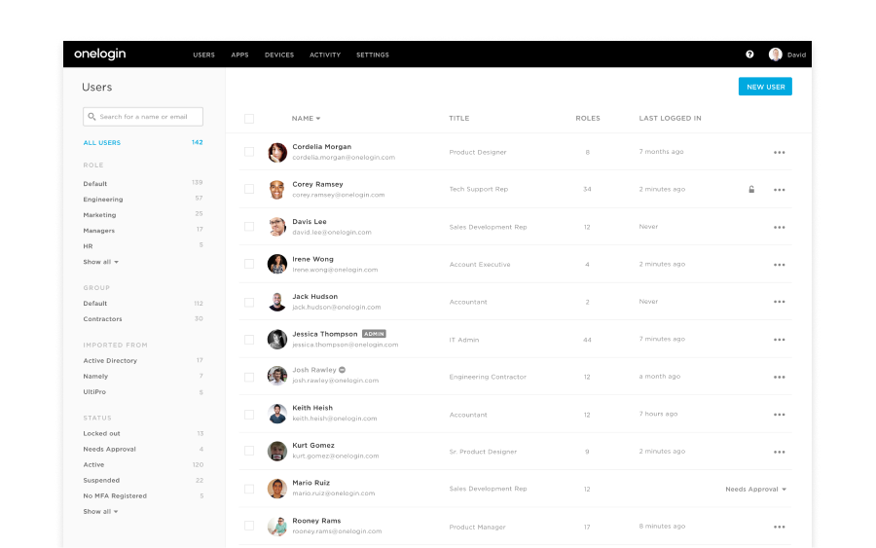Open the APPS menu
Viewport: 876px width, 548px height.
click(x=239, y=55)
